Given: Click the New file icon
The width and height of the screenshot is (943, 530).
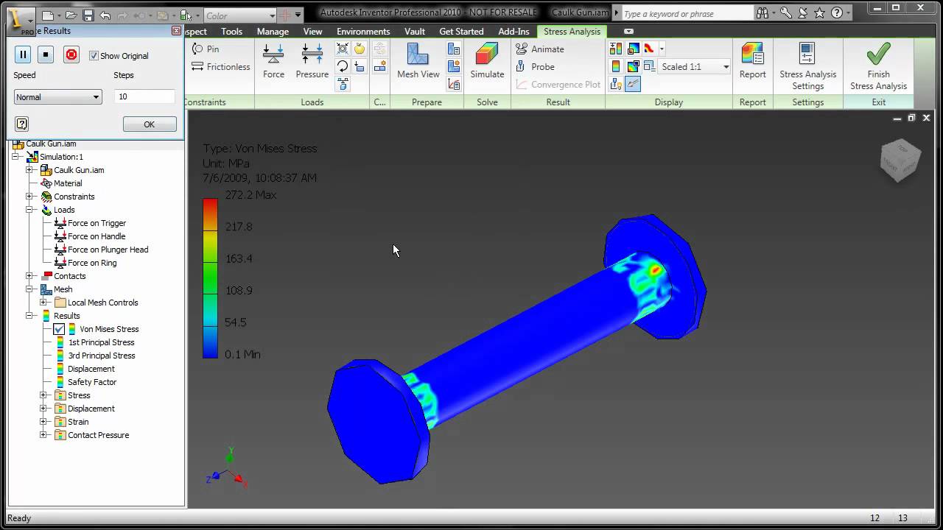Looking at the screenshot, I should (x=48, y=15).
